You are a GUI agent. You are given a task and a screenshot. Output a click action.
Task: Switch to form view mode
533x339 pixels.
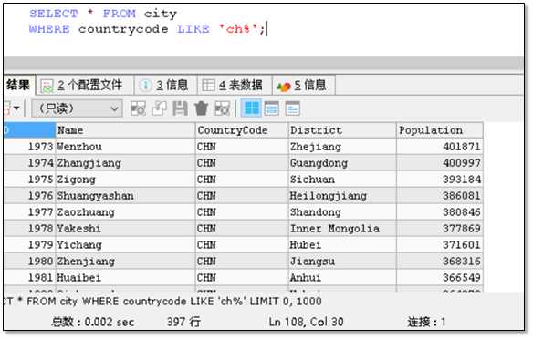272,108
